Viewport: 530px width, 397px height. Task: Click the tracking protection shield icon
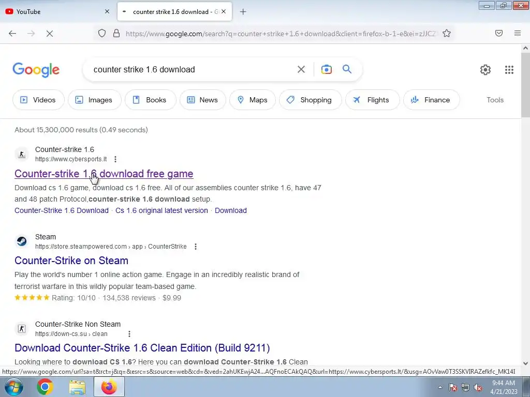[102, 33]
